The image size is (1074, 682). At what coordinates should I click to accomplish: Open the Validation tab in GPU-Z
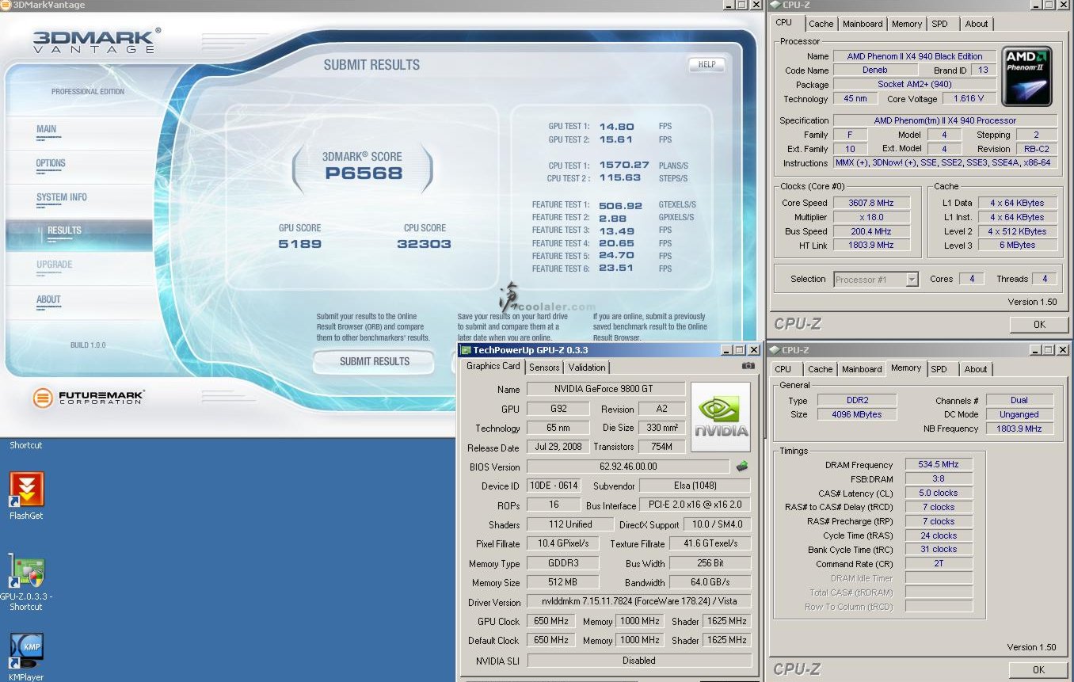click(x=587, y=368)
